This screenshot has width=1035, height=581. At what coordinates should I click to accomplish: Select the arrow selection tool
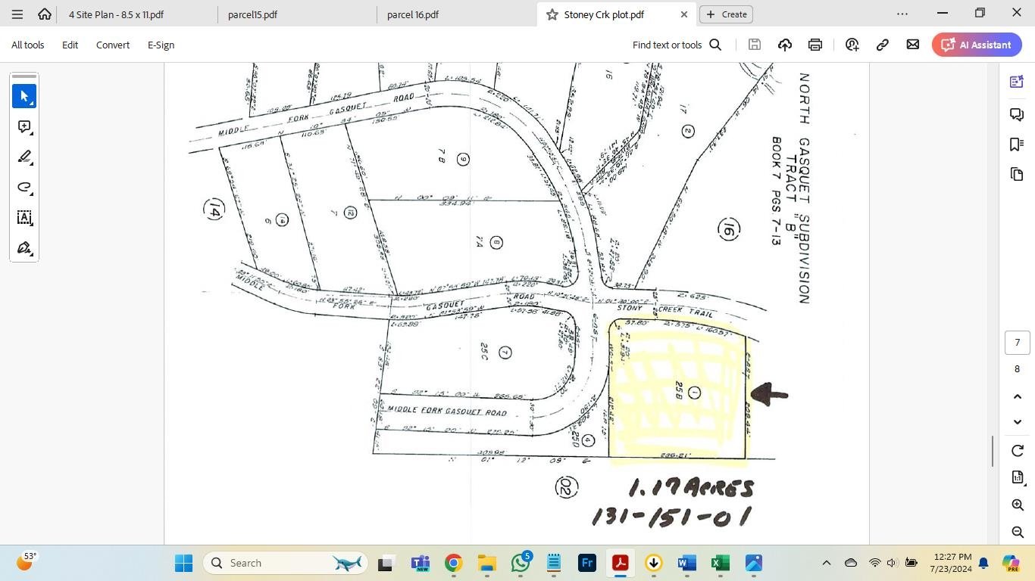click(24, 97)
